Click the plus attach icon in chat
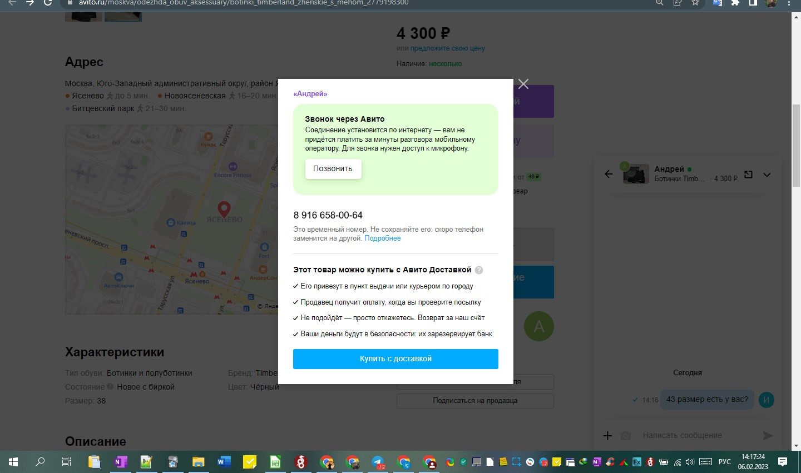Screen dimensions: 801x473 pos(607,436)
